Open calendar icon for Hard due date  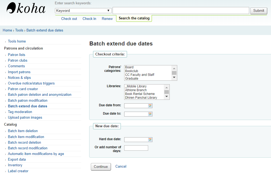click(x=150, y=140)
